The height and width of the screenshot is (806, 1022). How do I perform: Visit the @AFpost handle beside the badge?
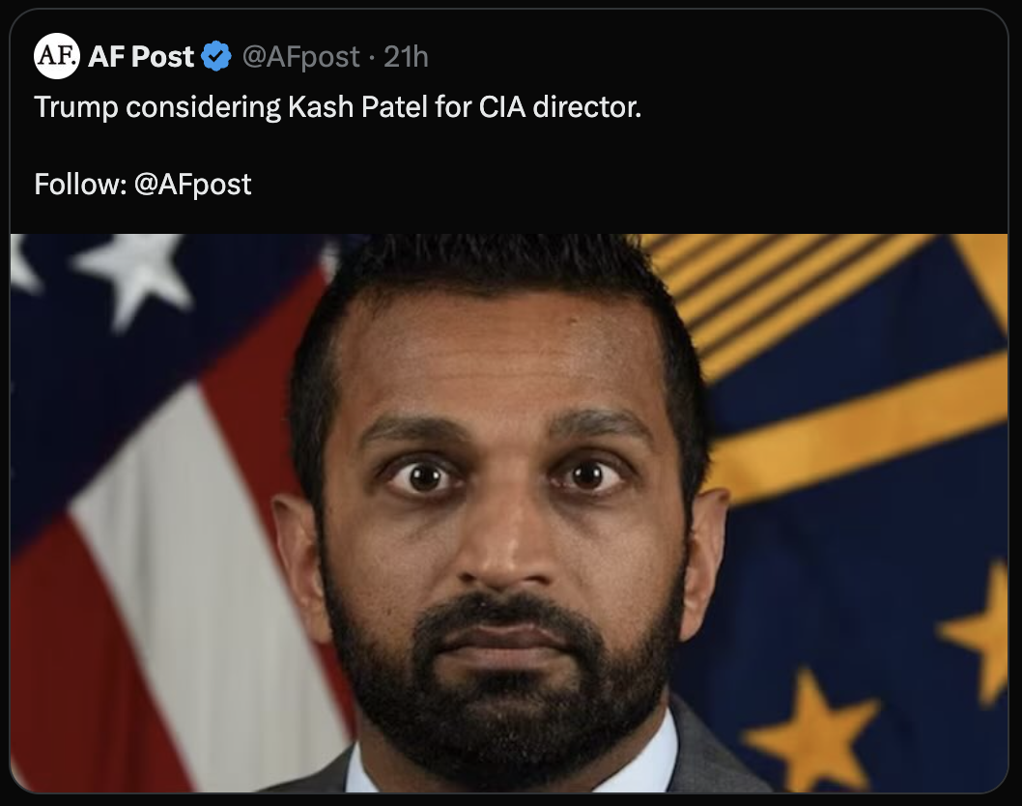301,57
